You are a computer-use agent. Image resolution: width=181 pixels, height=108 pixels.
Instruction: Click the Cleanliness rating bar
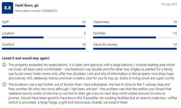(135, 26)
